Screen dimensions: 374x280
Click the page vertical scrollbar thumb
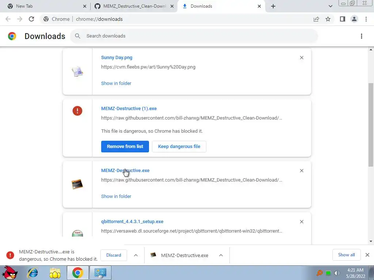click(371, 125)
